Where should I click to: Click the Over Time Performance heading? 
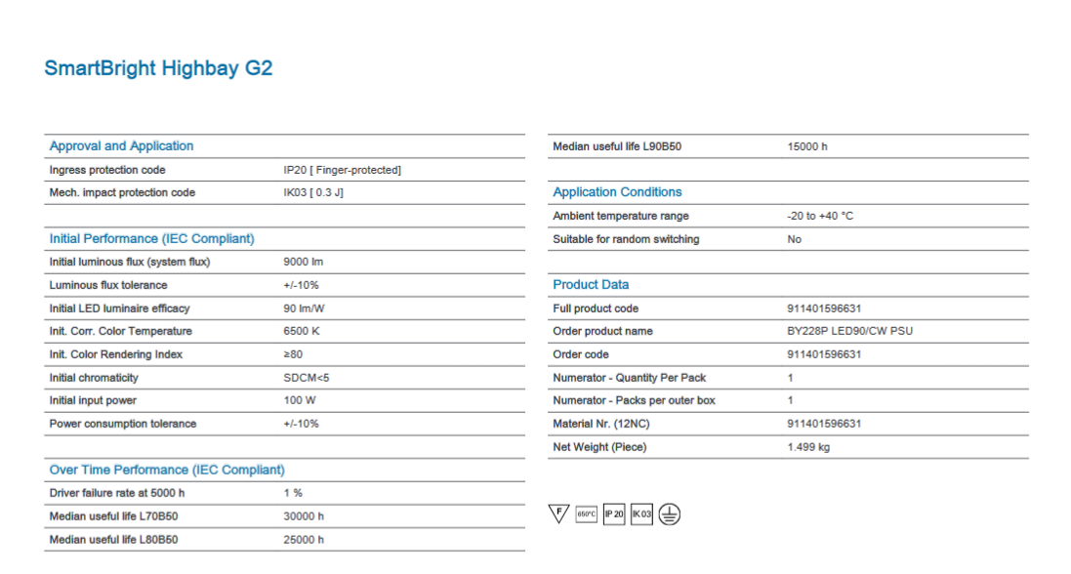click(x=167, y=471)
